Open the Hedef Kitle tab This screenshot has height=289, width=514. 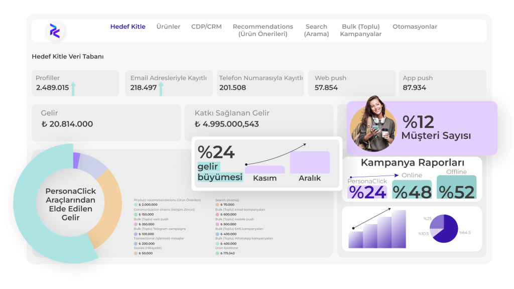[x=128, y=27]
